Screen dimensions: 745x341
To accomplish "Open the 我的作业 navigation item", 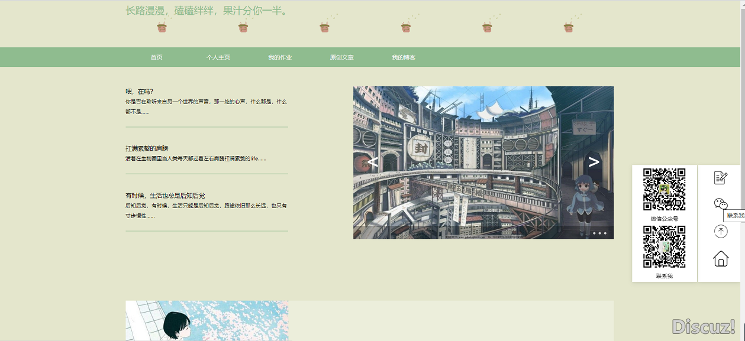I will pos(280,57).
